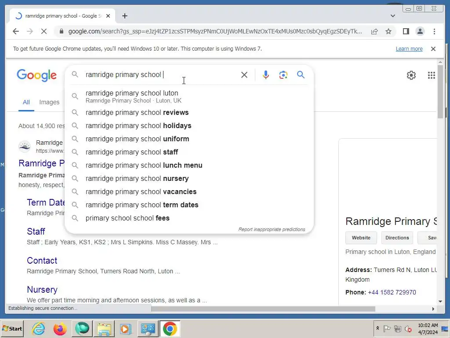Viewport: 450px width, 338px height.
Task: Submit search with the blue magnifier
Action: coord(301,75)
